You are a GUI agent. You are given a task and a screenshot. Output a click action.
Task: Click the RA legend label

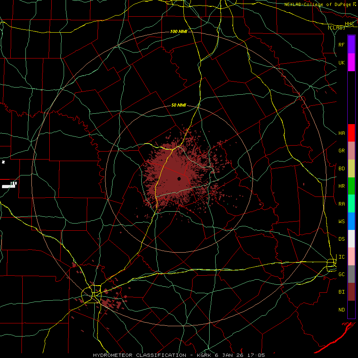click(x=342, y=204)
